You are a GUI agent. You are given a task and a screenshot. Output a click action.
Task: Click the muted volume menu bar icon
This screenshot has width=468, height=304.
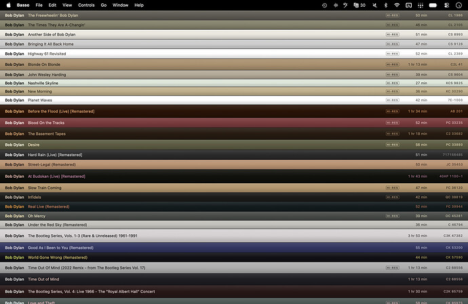coord(374,5)
